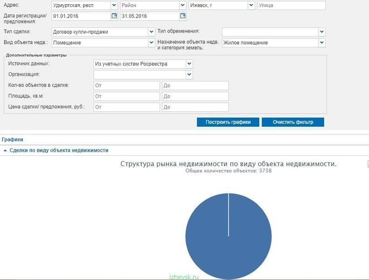Click the chart title Структура рынка недвижимости

click(228, 164)
